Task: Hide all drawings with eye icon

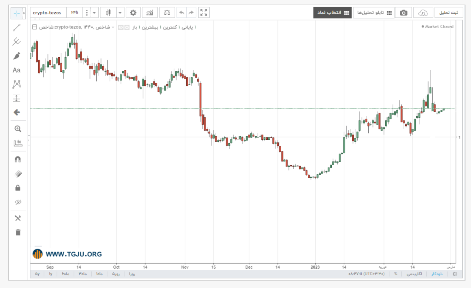Action: coord(18,202)
